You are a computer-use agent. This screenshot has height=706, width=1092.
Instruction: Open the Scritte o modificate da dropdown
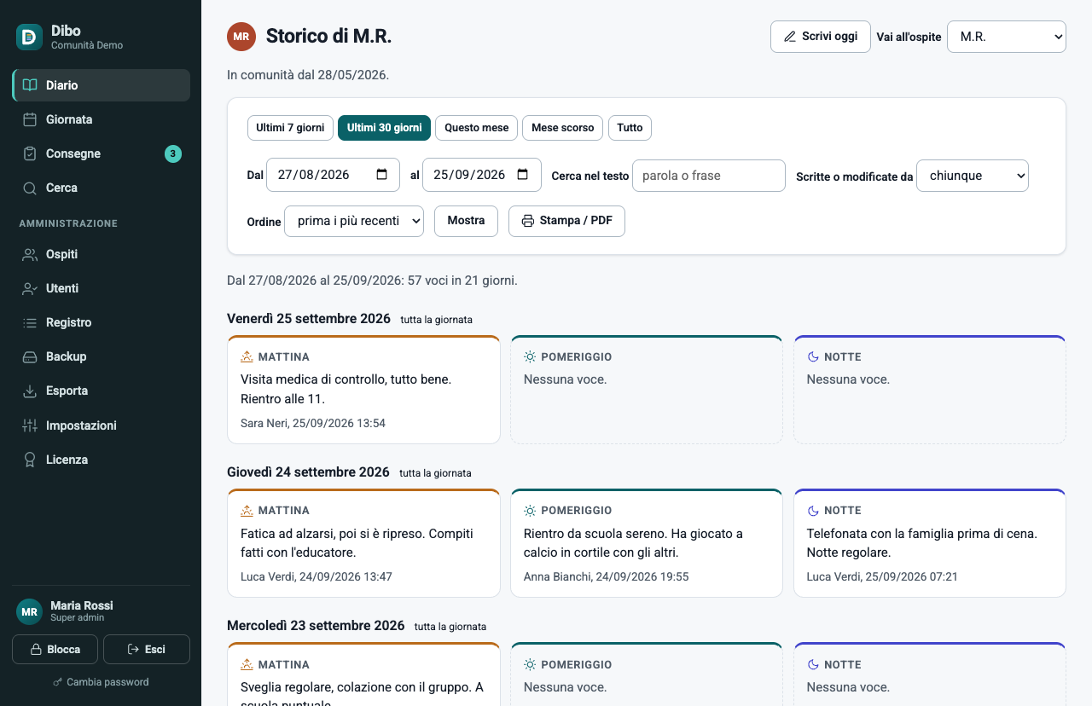(x=973, y=176)
